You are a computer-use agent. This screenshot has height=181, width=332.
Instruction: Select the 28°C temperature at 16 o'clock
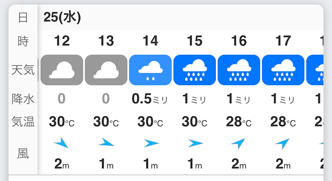pos(239,122)
